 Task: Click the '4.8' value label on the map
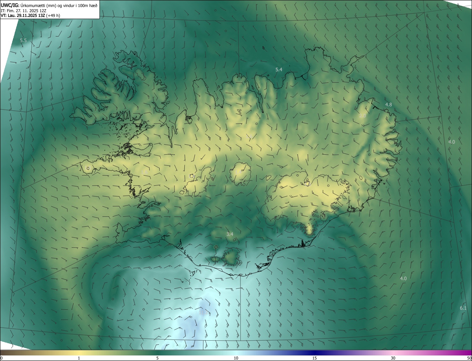coord(389,105)
